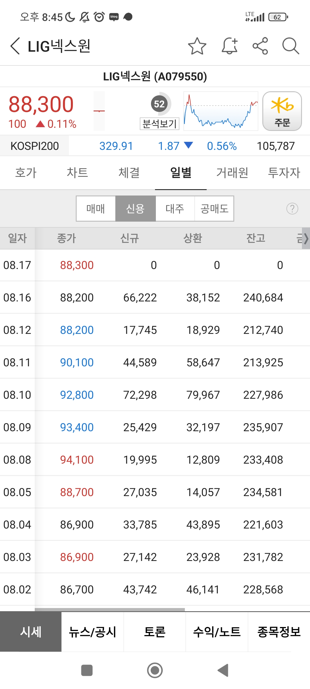Tap the KB 주문 order button
The height and width of the screenshot is (689, 310).
(282, 111)
